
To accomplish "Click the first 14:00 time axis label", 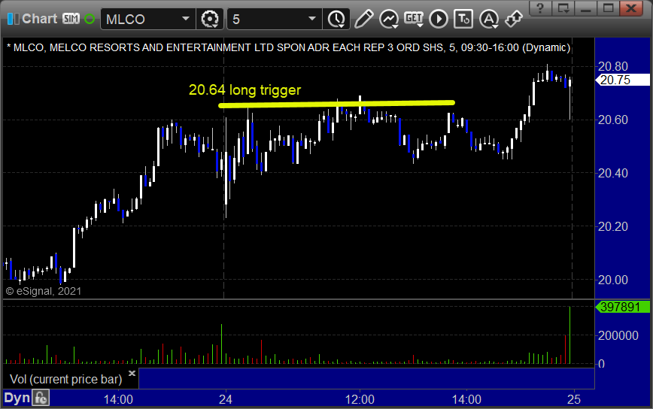I will [x=118, y=399].
